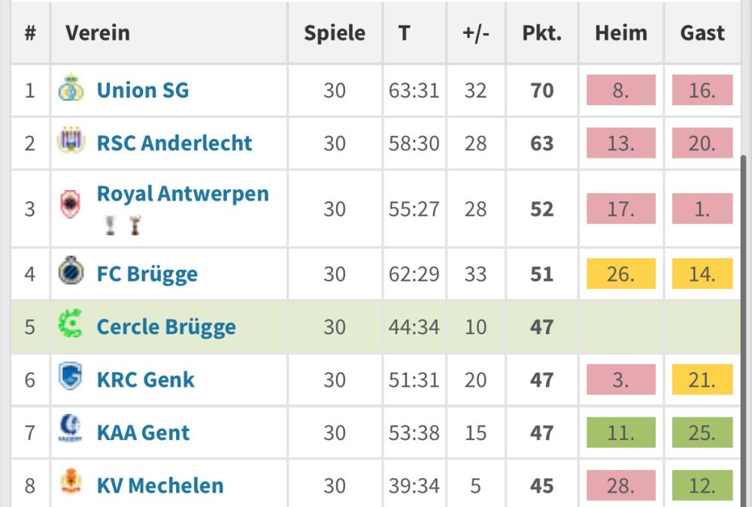This screenshot has width=752, height=507.
Task: Click FC Brügge's yellow Heim cell 26.
Action: (x=620, y=274)
